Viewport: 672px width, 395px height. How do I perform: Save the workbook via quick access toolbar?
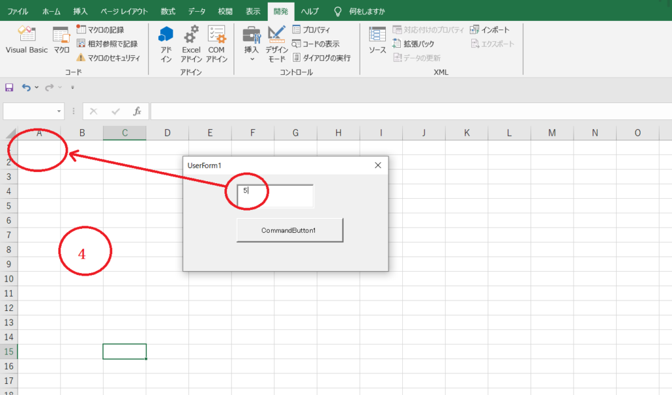pyautogui.click(x=9, y=87)
